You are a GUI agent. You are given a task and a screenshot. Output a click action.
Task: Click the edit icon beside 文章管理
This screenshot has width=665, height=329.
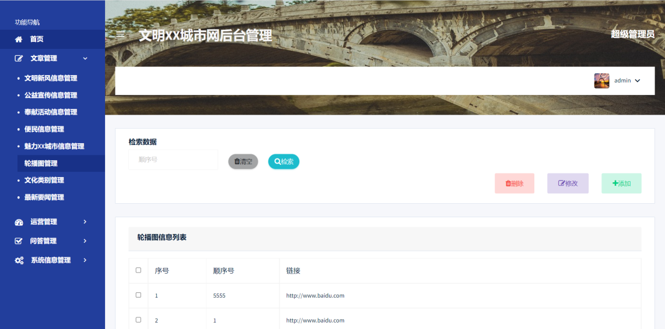pyautogui.click(x=19, y=58)
